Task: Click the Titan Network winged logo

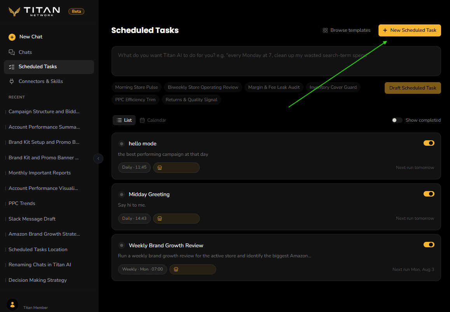Action: click(14, 12)
